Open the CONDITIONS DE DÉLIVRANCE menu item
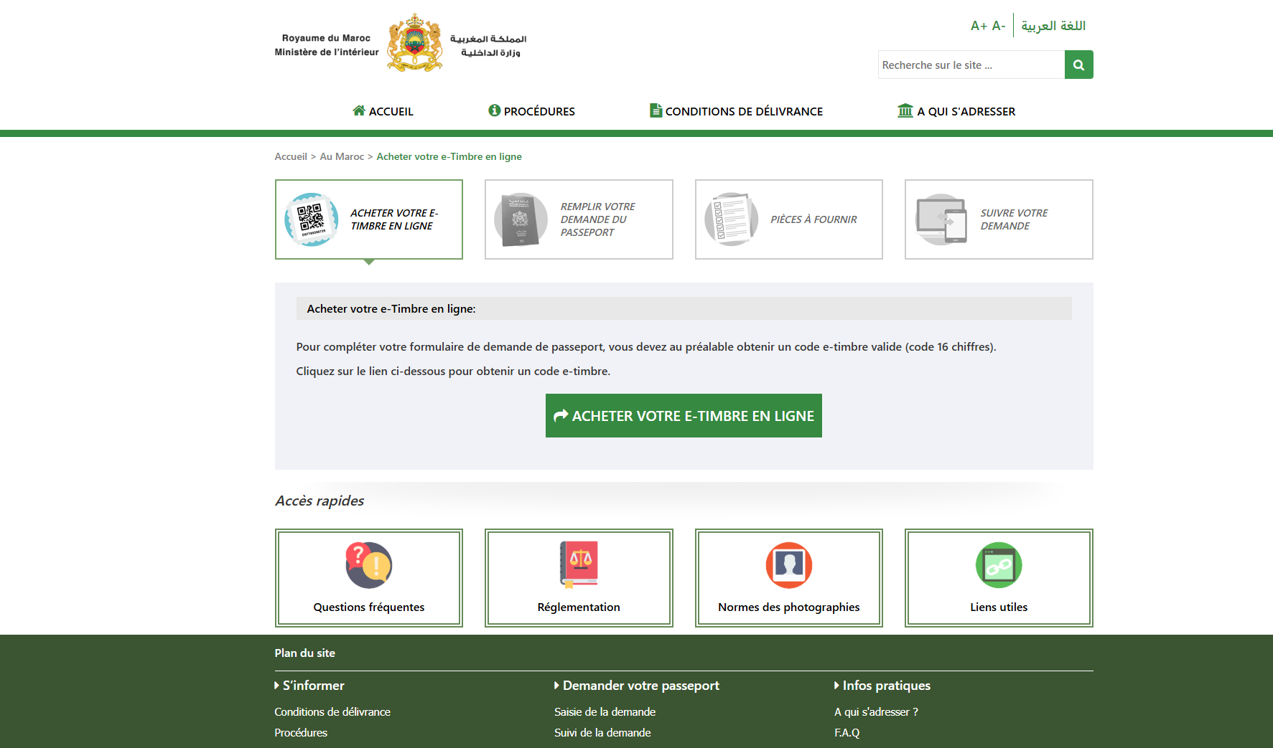This screenshot has width=1273, height=748. pos(736,111)
